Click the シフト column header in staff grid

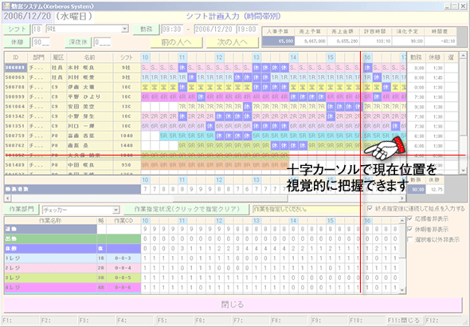(x=127, y=57)
